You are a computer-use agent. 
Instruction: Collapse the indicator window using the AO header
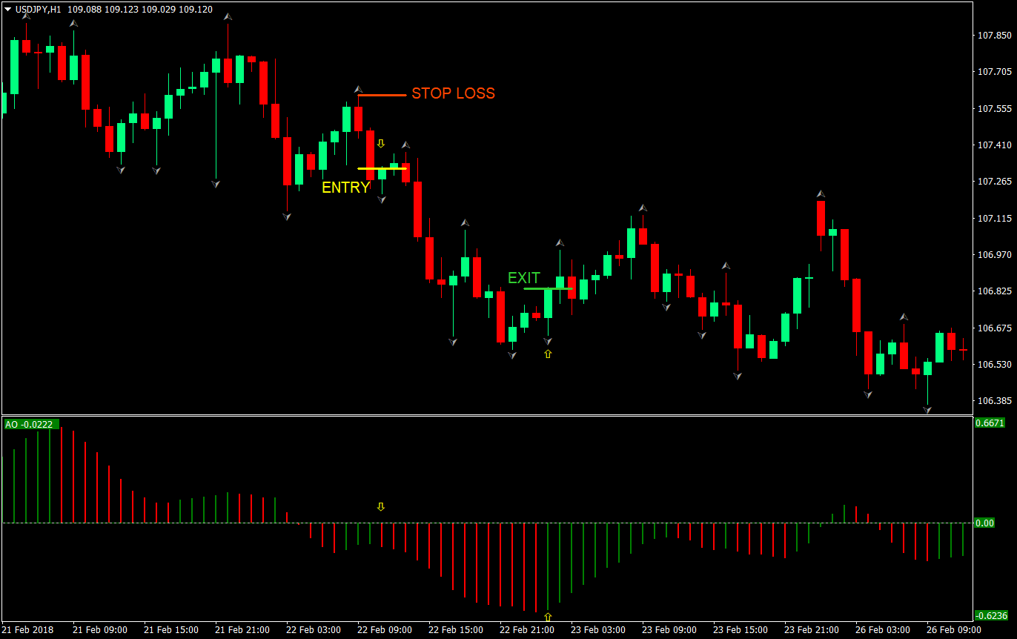pos(30,424)
